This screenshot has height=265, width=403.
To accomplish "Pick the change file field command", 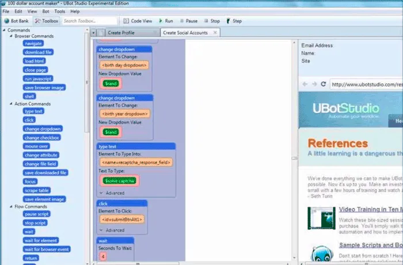I will pyautogui.click(x=40, y=164).
